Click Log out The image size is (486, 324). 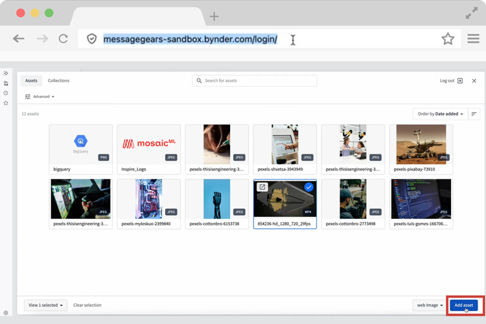click(446, 80)
